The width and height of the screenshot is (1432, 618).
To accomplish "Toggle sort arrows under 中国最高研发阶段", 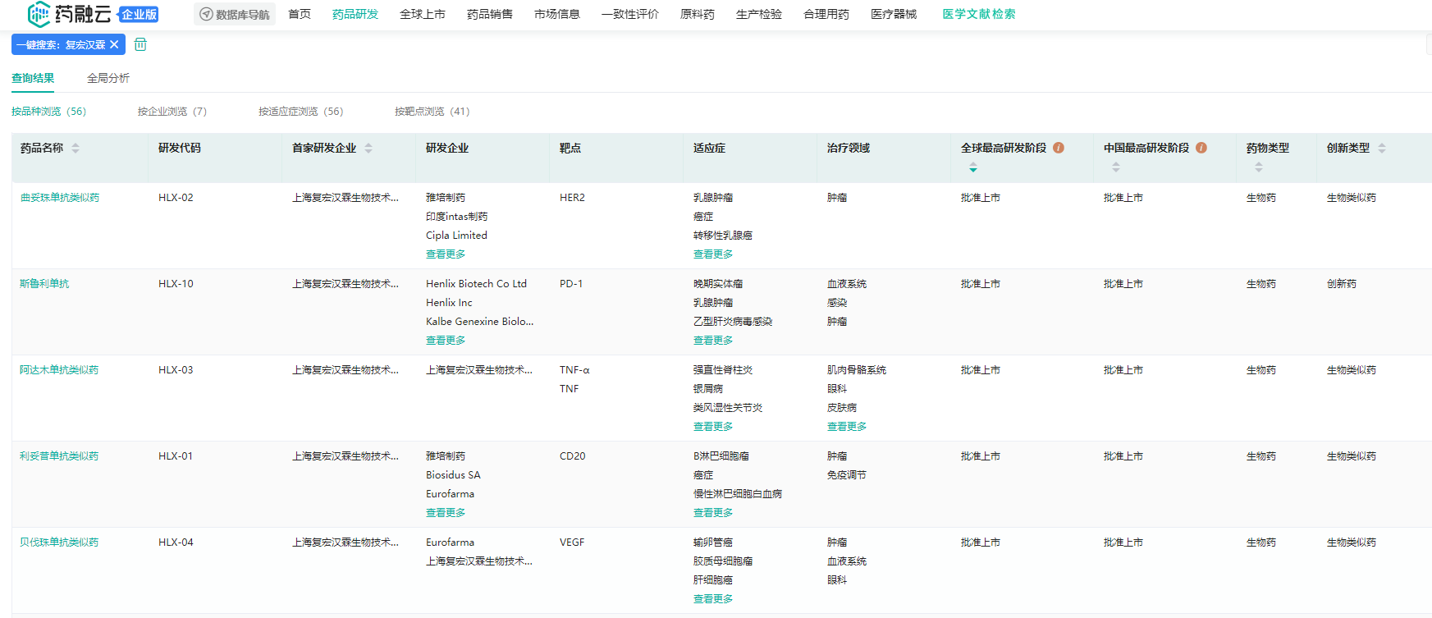I will [1116, 167].
